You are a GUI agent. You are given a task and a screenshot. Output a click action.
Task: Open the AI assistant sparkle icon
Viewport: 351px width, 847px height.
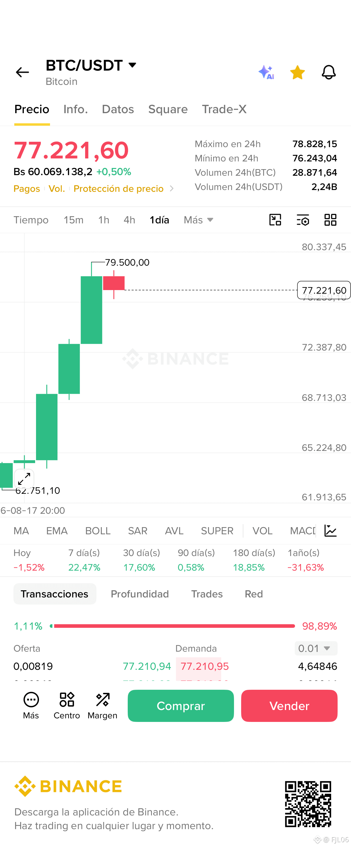[x=266, y=72]
